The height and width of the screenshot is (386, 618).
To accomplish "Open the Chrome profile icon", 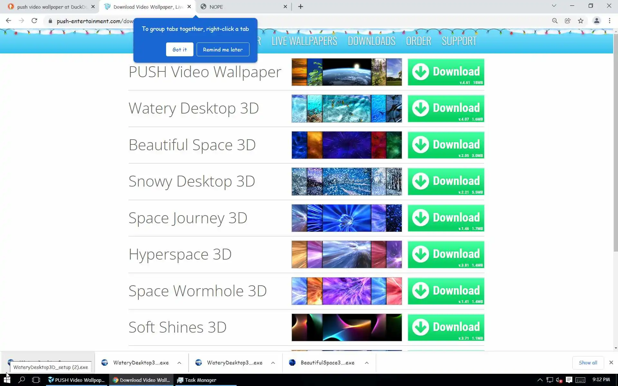I will 596,21.
